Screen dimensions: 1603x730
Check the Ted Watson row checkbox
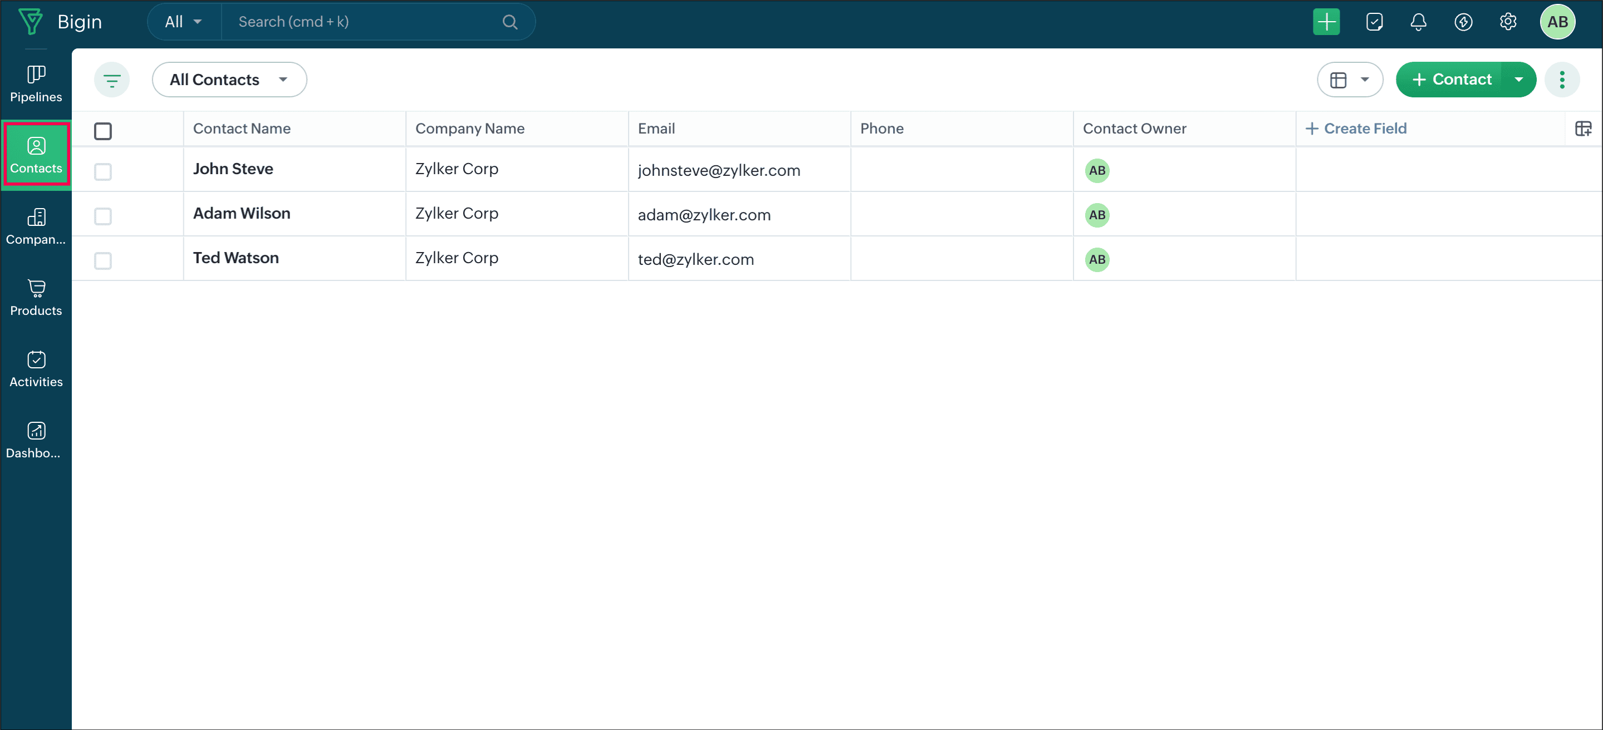pyautogui.click(x=102, y=260)
